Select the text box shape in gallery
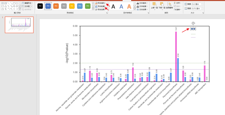Screen dimensions: 225x115 click(x=3, y=3)
